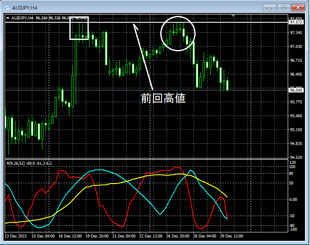Click the AUDJPY,H4 window title text
Screen dimensions: 310x245
click(x=24, y=8)
